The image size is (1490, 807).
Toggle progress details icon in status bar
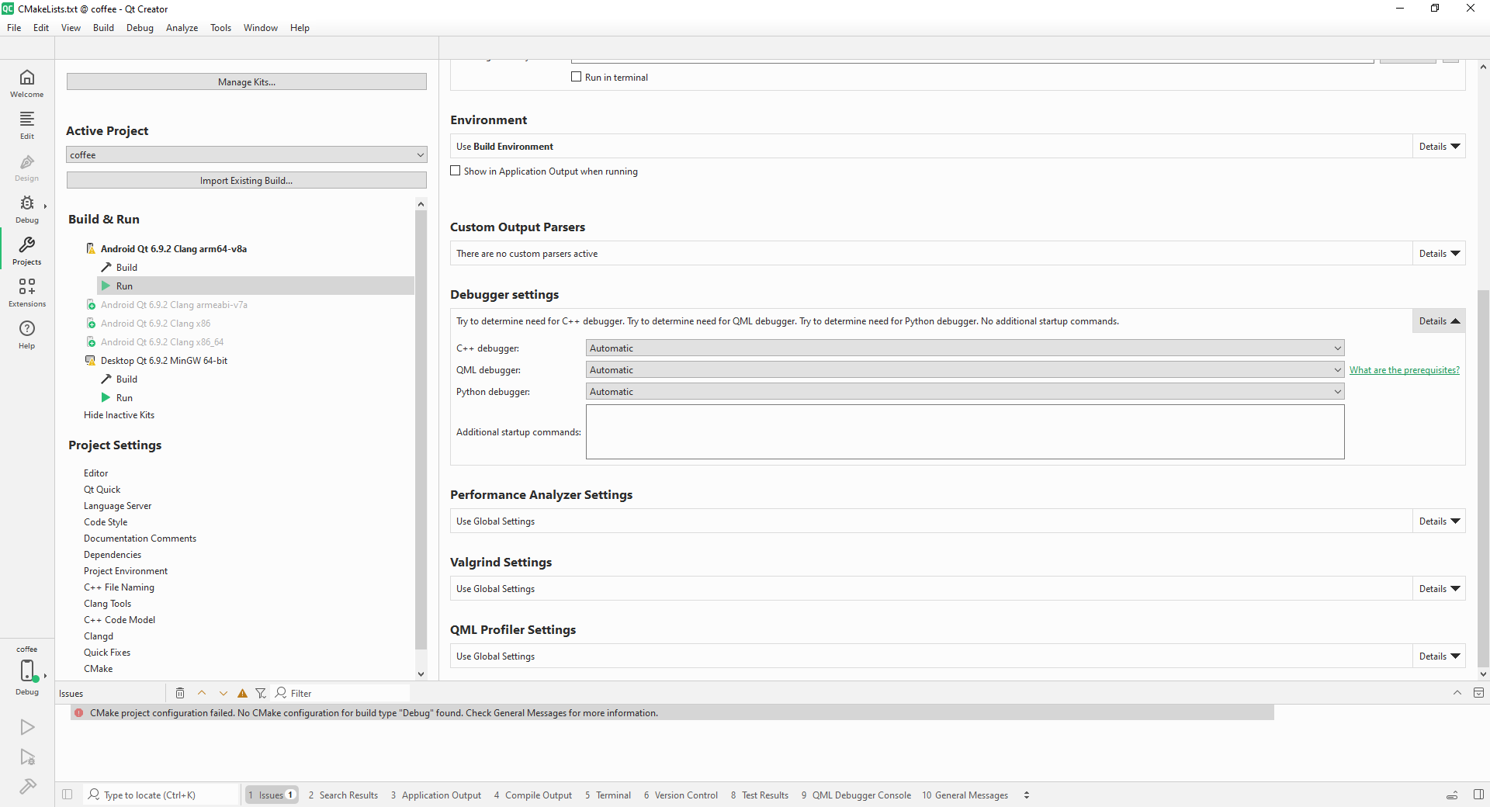click(1452, 795)
